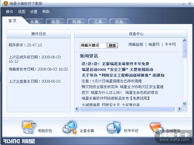Open the 帮助 menu

click(x=46, y=12)
